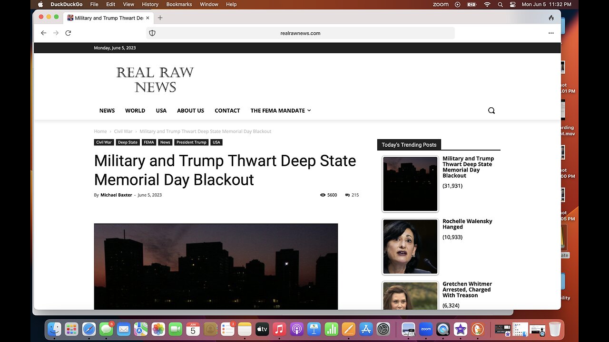Open Pages from the Dock

coord(348,329)
